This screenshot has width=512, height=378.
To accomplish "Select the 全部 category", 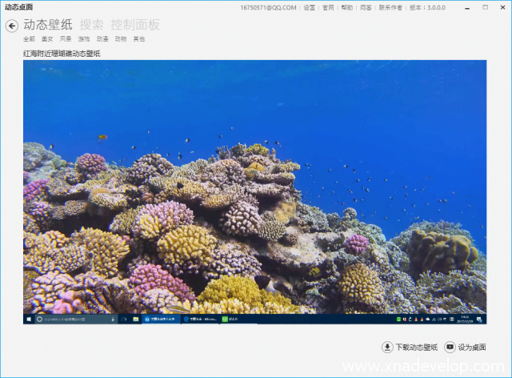I will point(29,38).
